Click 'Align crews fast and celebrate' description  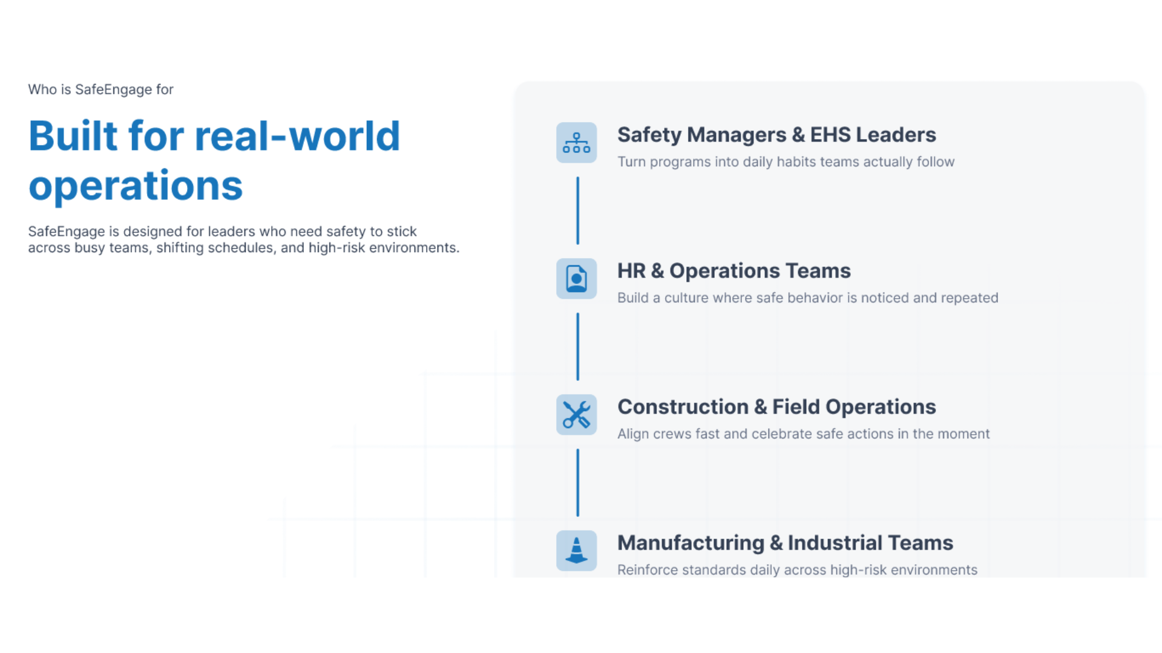803,434
